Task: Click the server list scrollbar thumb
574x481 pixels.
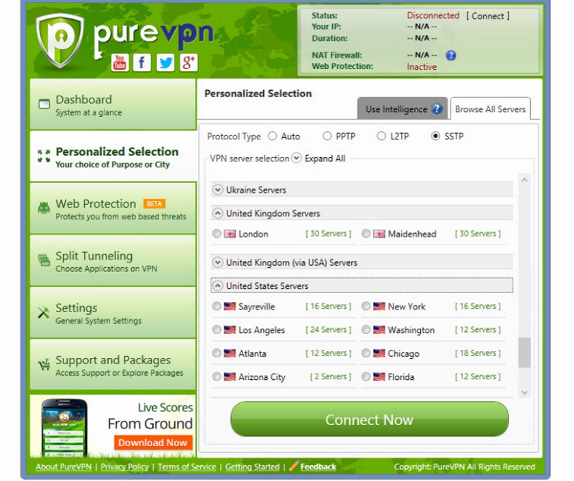Action: point(524,353)
